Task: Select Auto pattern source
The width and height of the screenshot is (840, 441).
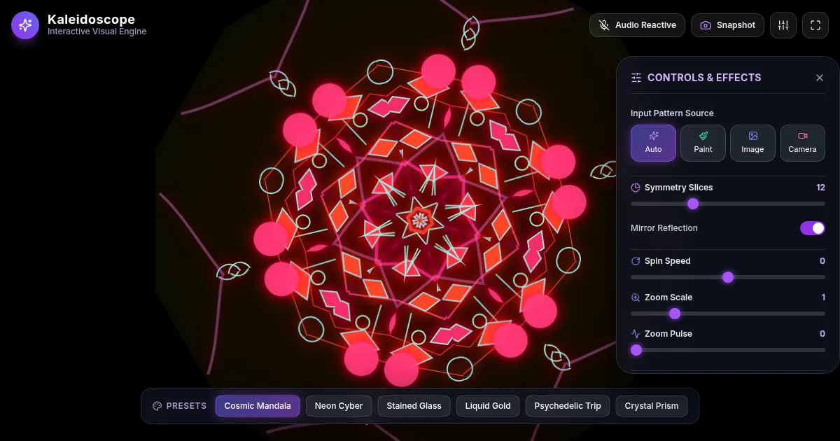Action: [653, 143]
